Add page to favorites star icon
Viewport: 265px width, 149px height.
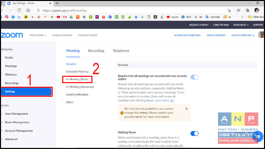pyautogui.click(x=229, y=11)
